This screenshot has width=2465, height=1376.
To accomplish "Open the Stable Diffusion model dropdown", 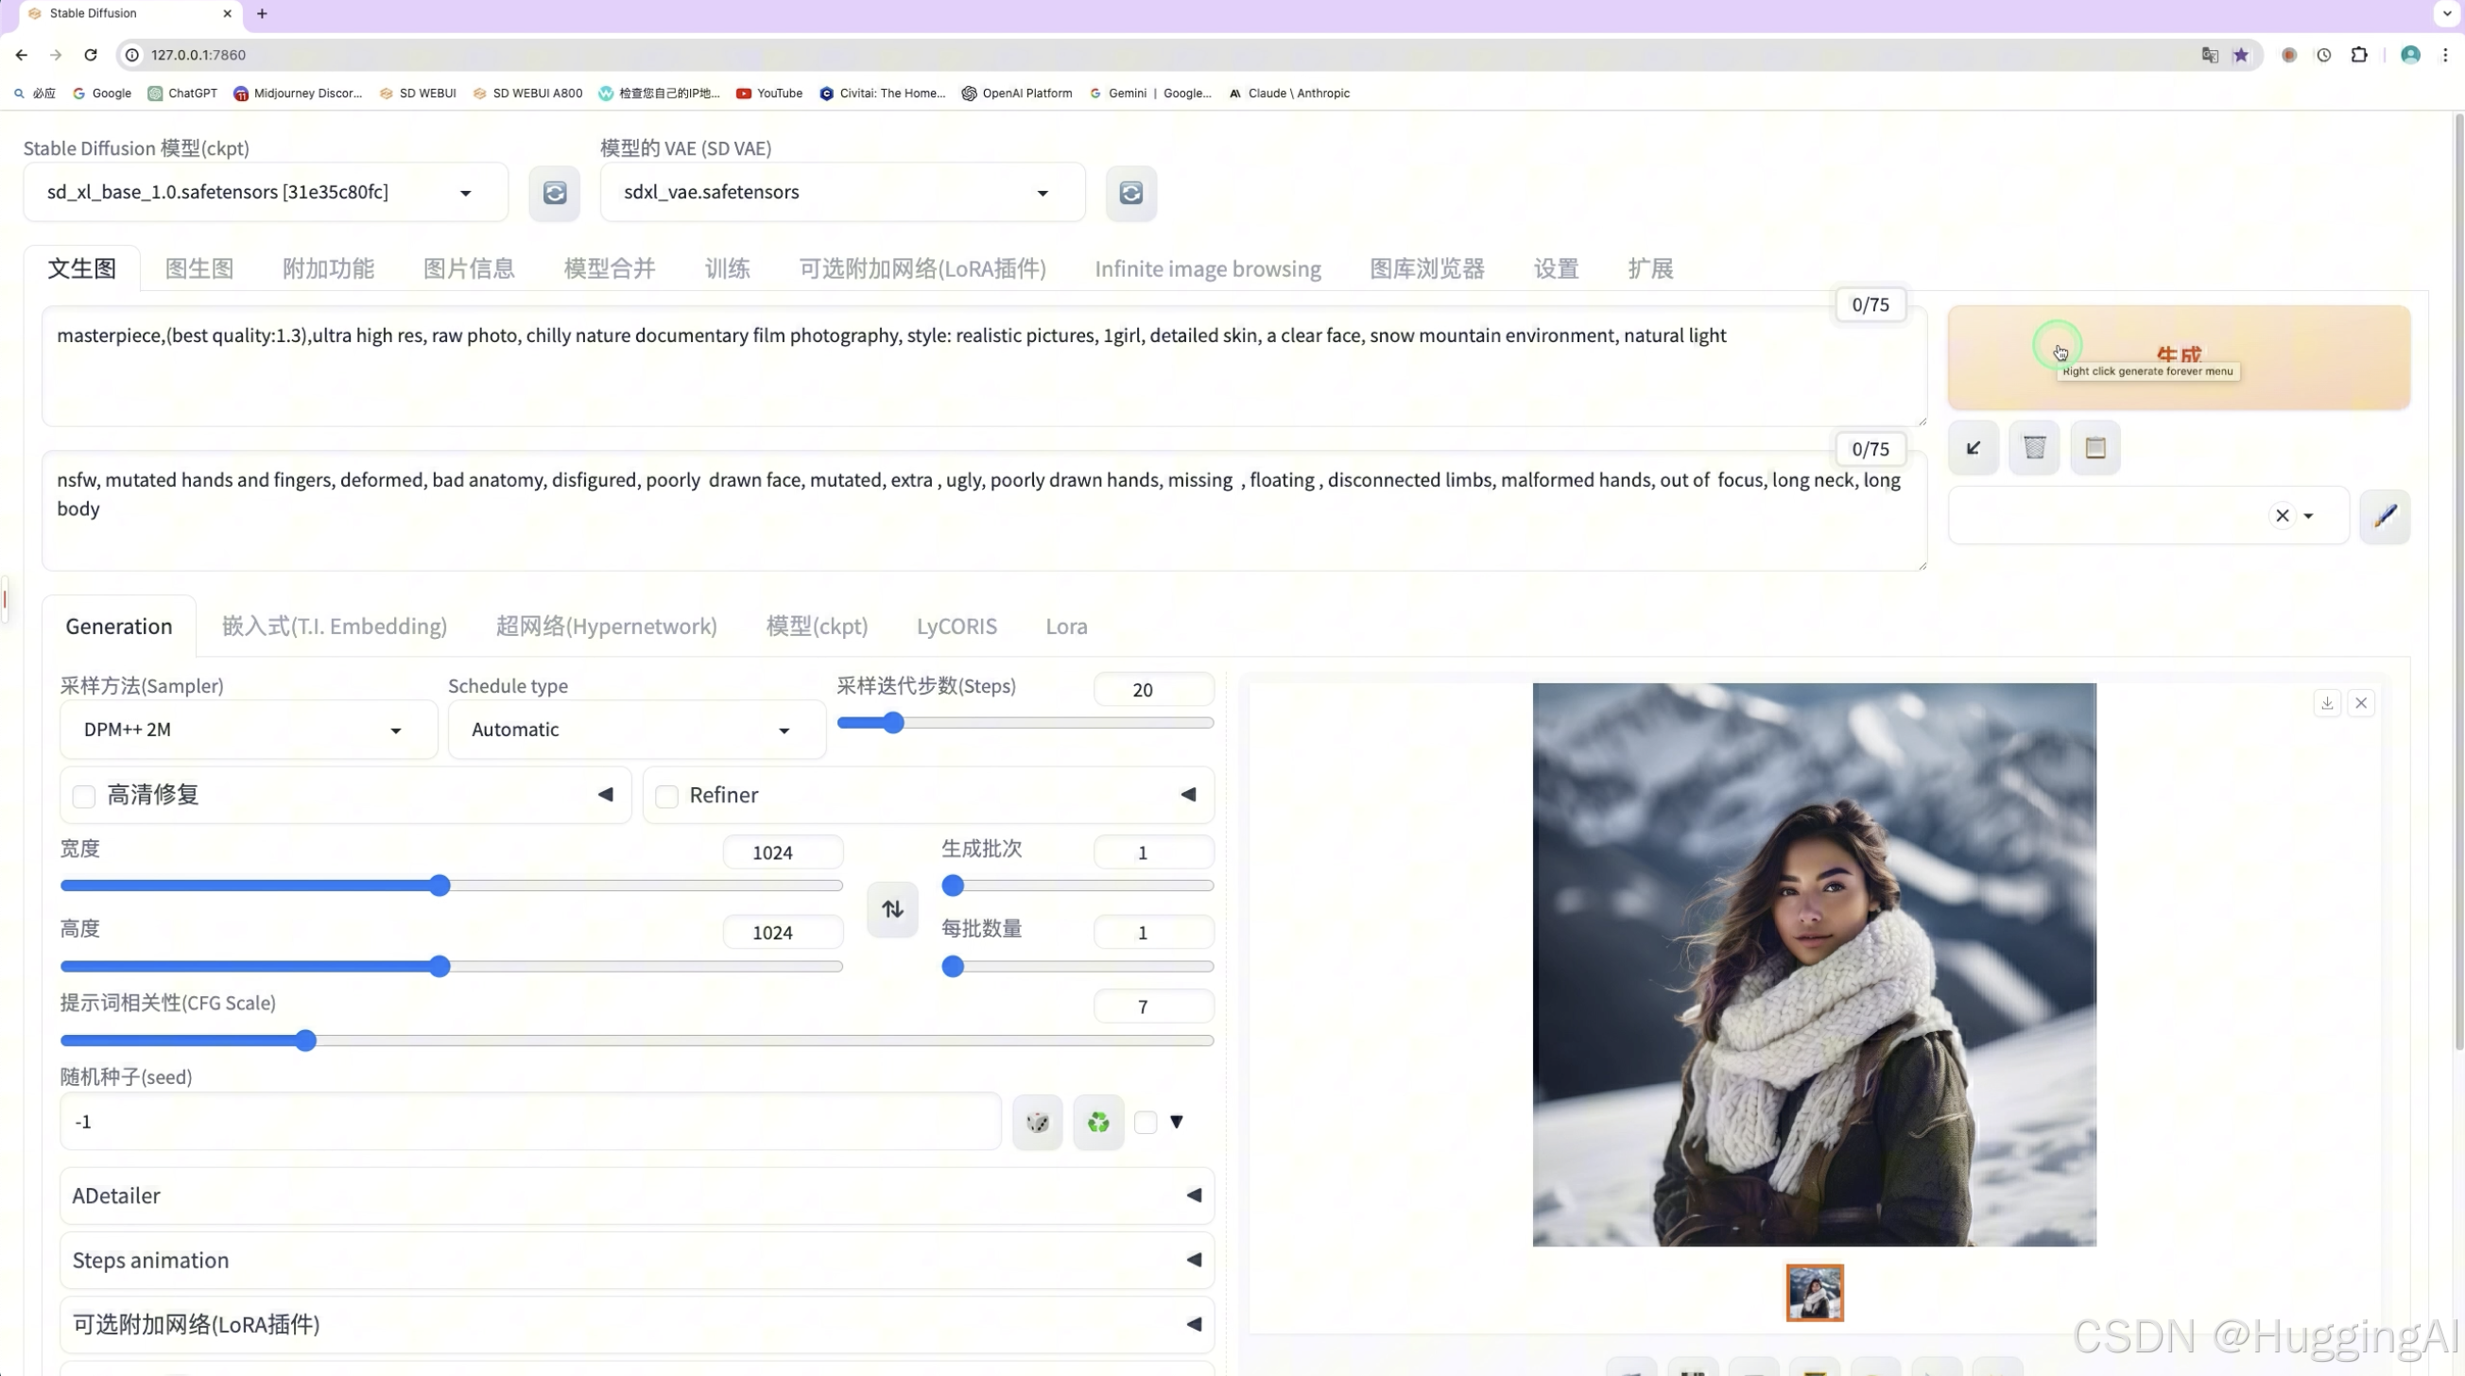I will [x=266, y=193].
